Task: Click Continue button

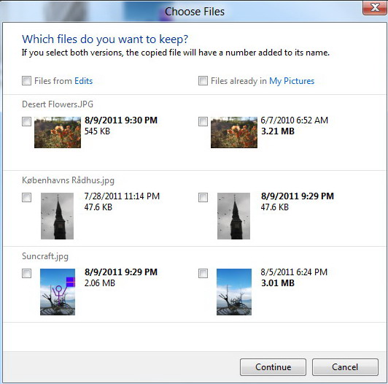Action: click(x=273, y=367)
